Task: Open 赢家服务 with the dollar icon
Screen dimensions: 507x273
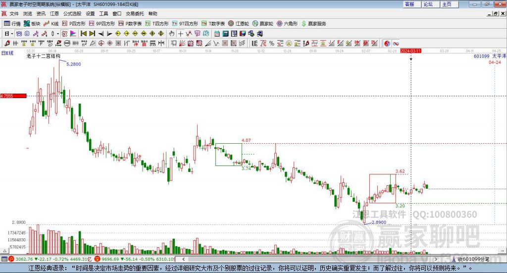Action: [313, 24]
